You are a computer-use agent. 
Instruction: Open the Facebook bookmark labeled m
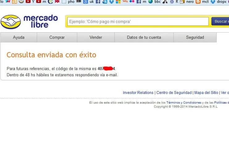pyautogui.click(x=141, y=2)
